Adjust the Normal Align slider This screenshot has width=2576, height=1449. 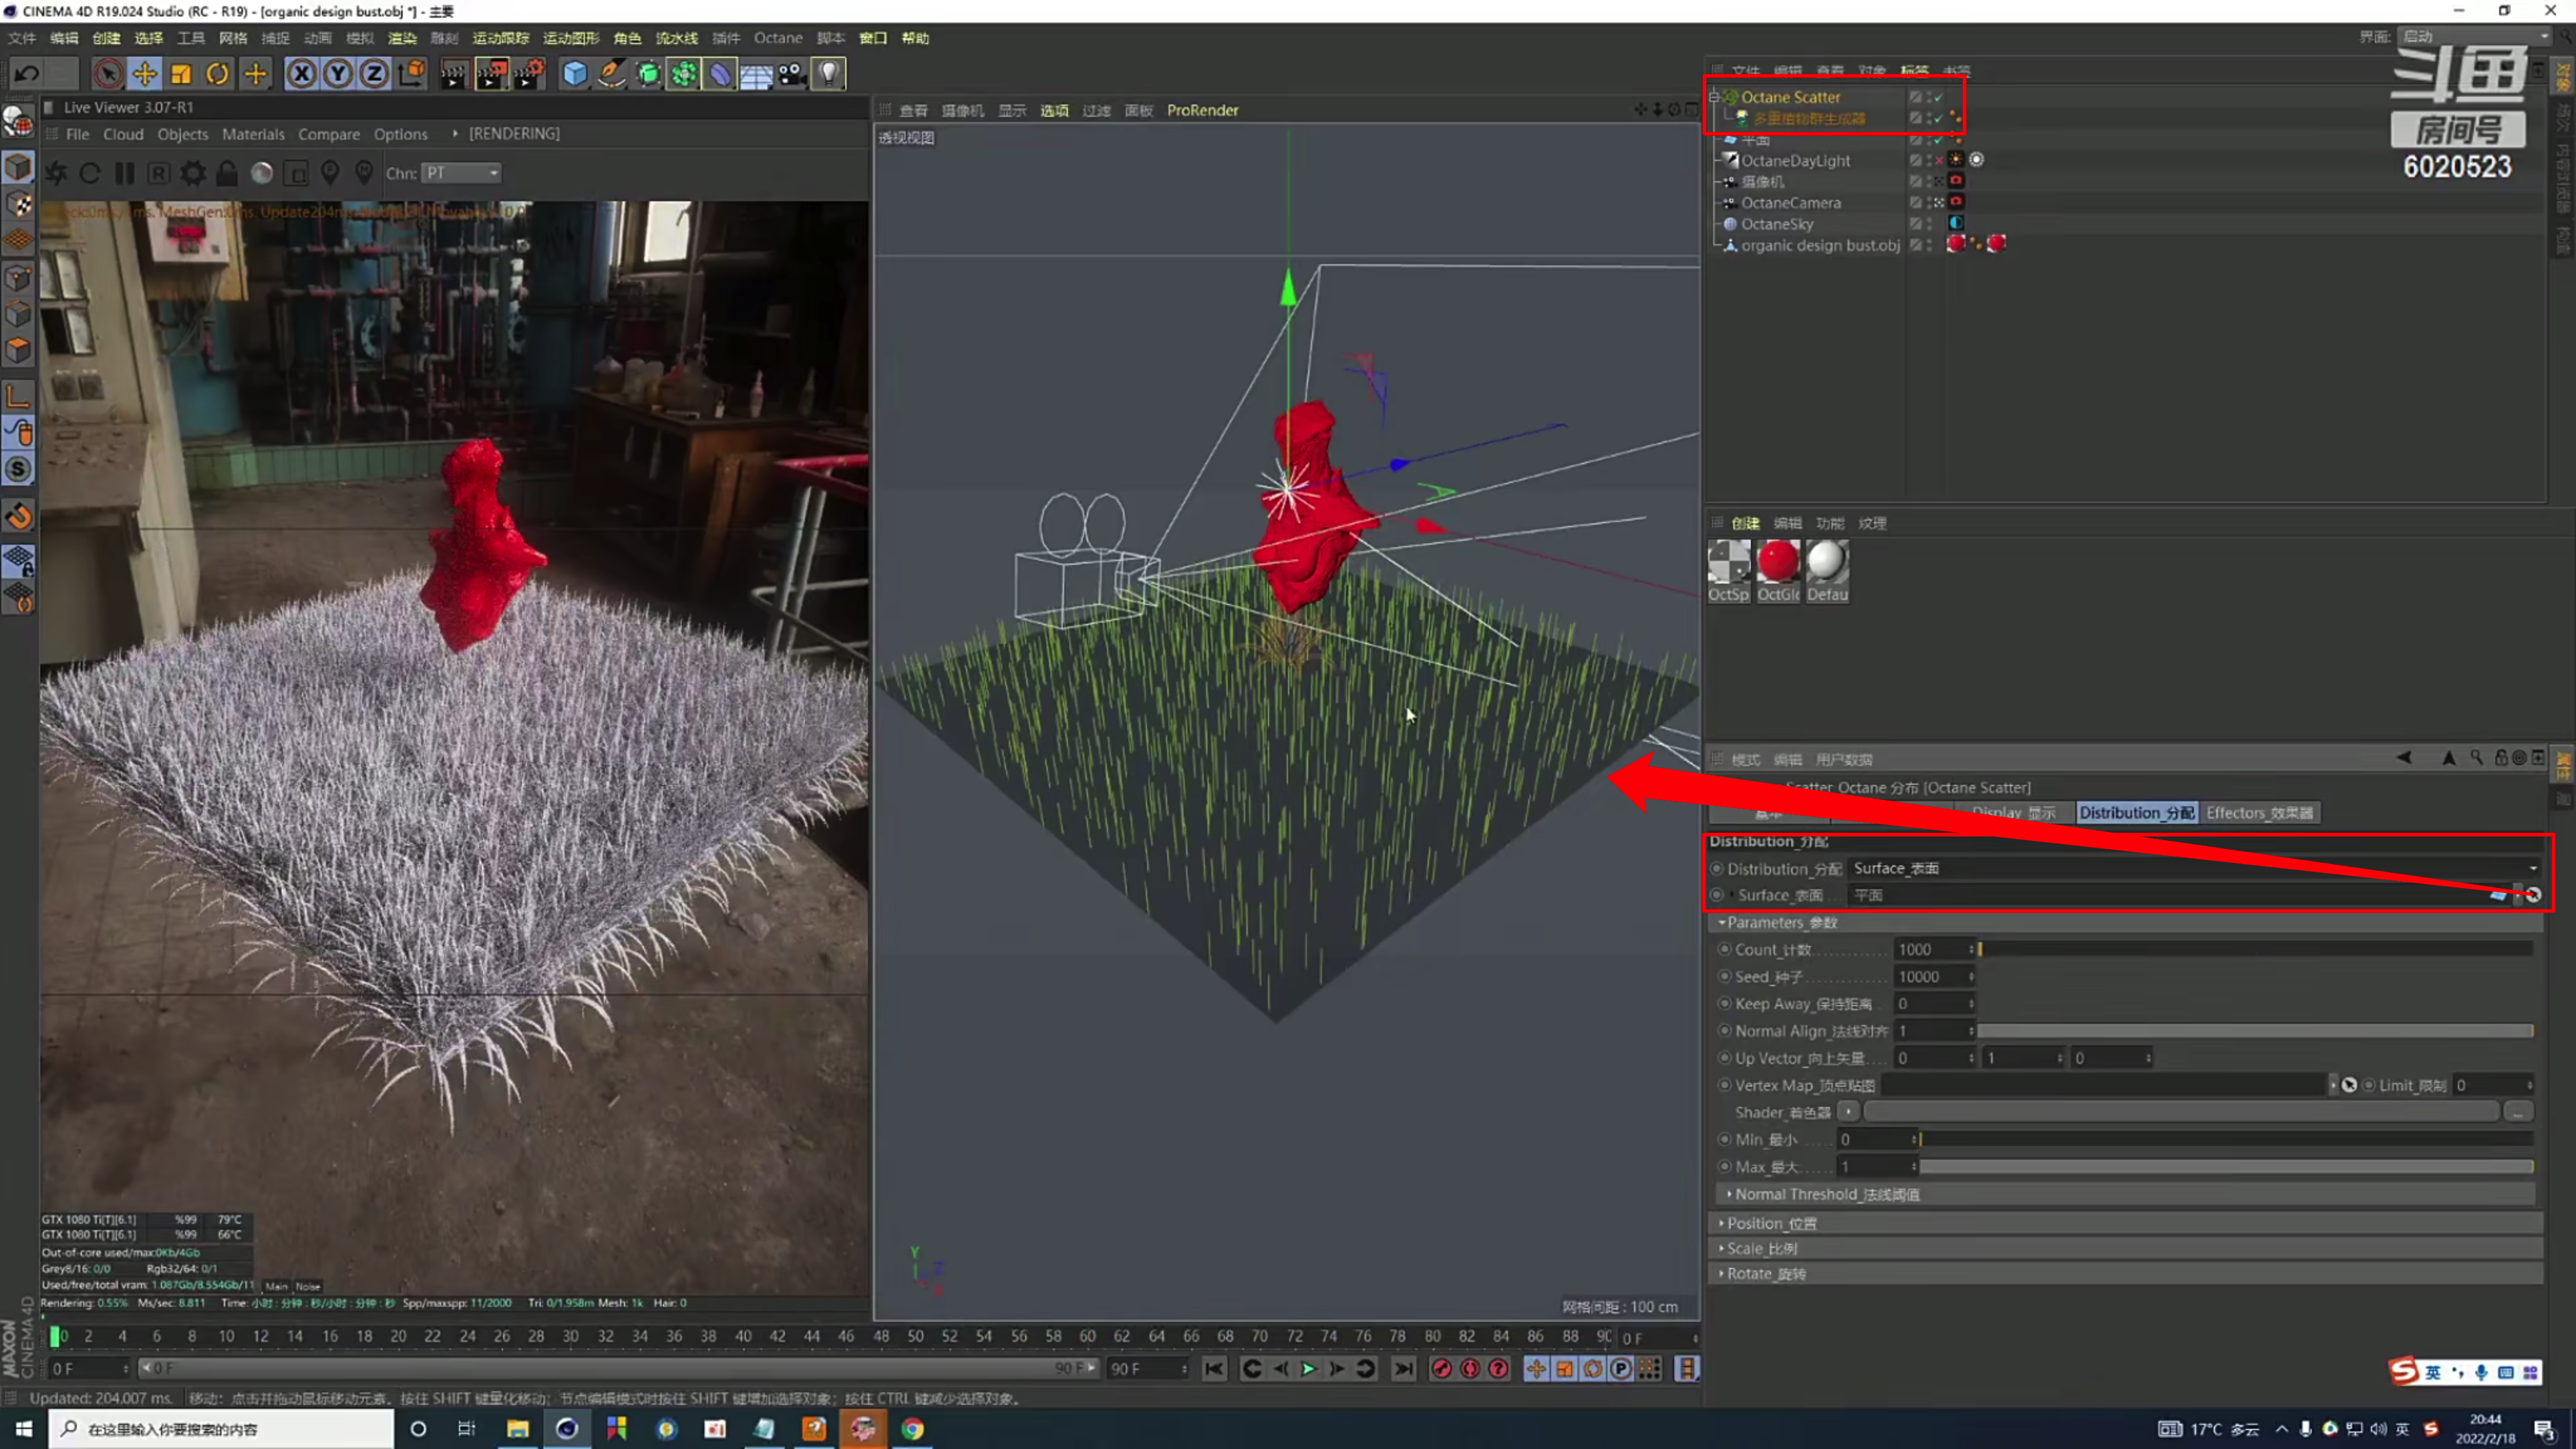tap(2255, 1031)
